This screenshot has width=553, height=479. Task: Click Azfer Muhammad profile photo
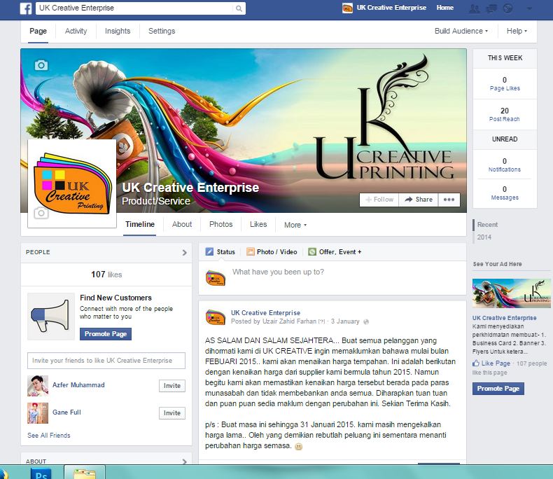(38, 386)
